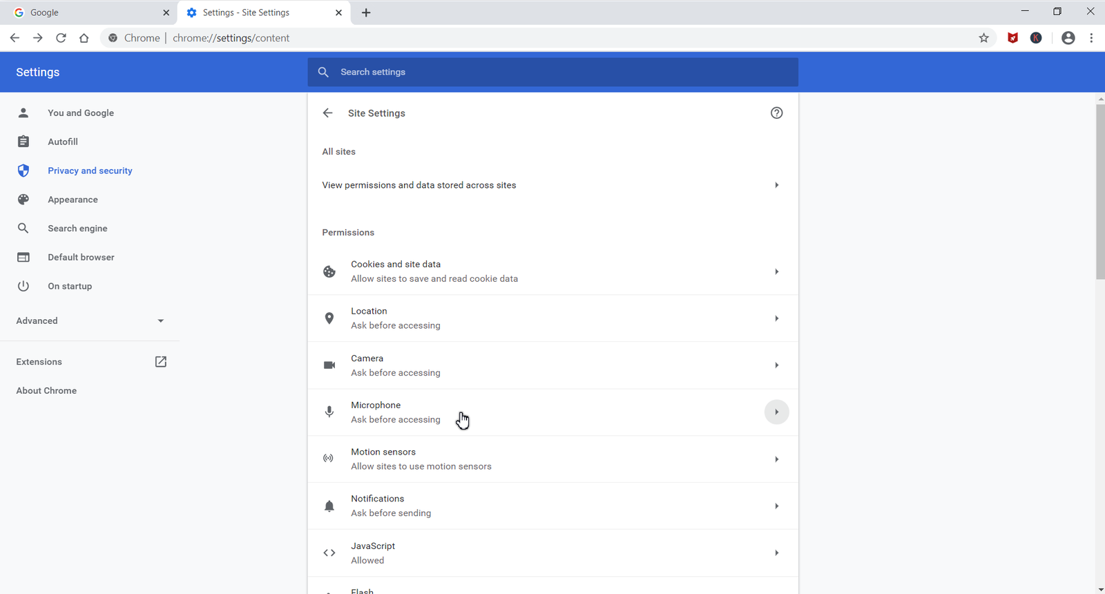Open JavaScript settings
The height and width of the screenshot is (594, 1105).
coord(552,553)
